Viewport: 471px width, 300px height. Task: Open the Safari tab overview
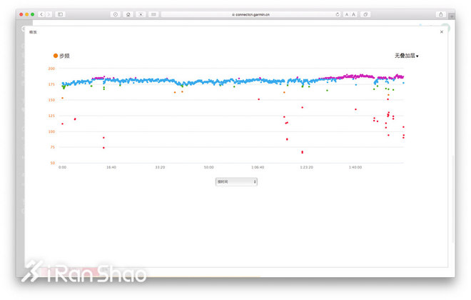pyautogui.click(x=365, y=14)
